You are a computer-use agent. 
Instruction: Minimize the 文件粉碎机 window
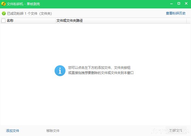click(172, 4)
